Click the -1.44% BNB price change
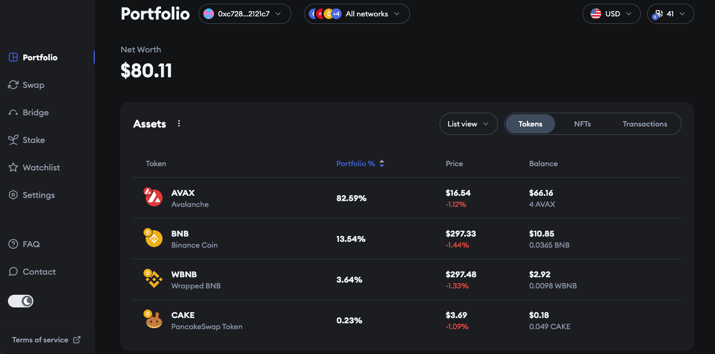 (x=458, y=245)
